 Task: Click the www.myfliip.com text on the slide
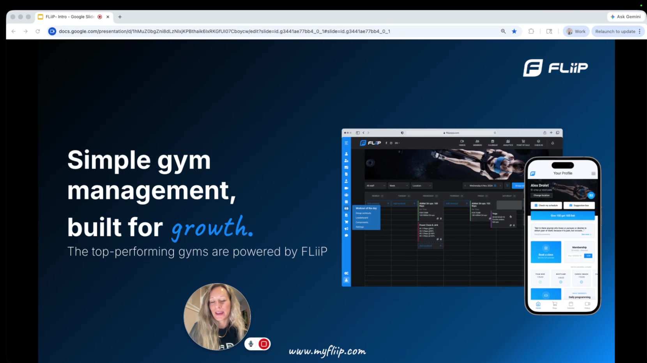point(327,351)
